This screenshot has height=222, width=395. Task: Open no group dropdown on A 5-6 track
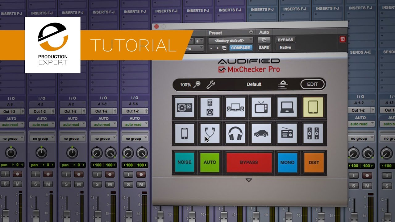coord(135,139)
